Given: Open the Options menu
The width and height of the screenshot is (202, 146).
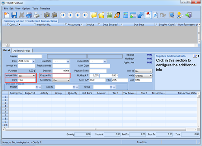Looking at the screenshot, I should pyautogui.click(x=26, y=9).
